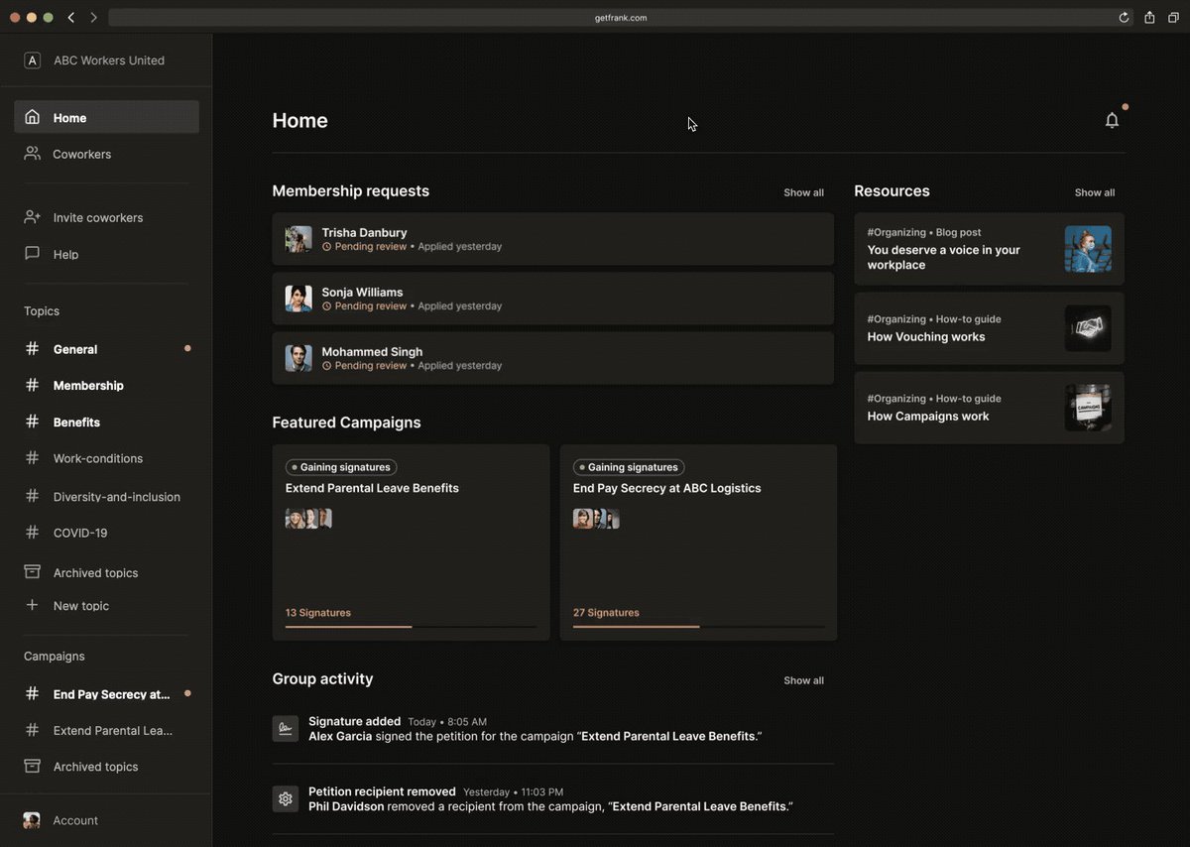1190x847 pixels.
Task: Click the signature icon in Group activity
Action: (x=286, y=729)
